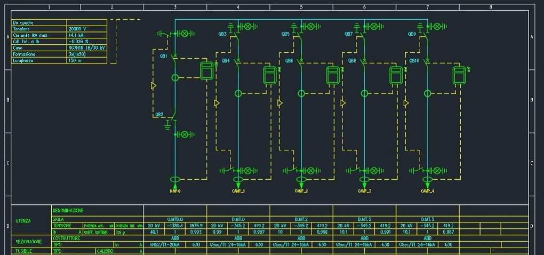Viewport: 544px width, 255px height.
Task: Select the protection relay symbol right of QB8
Action: pos(396,75)
